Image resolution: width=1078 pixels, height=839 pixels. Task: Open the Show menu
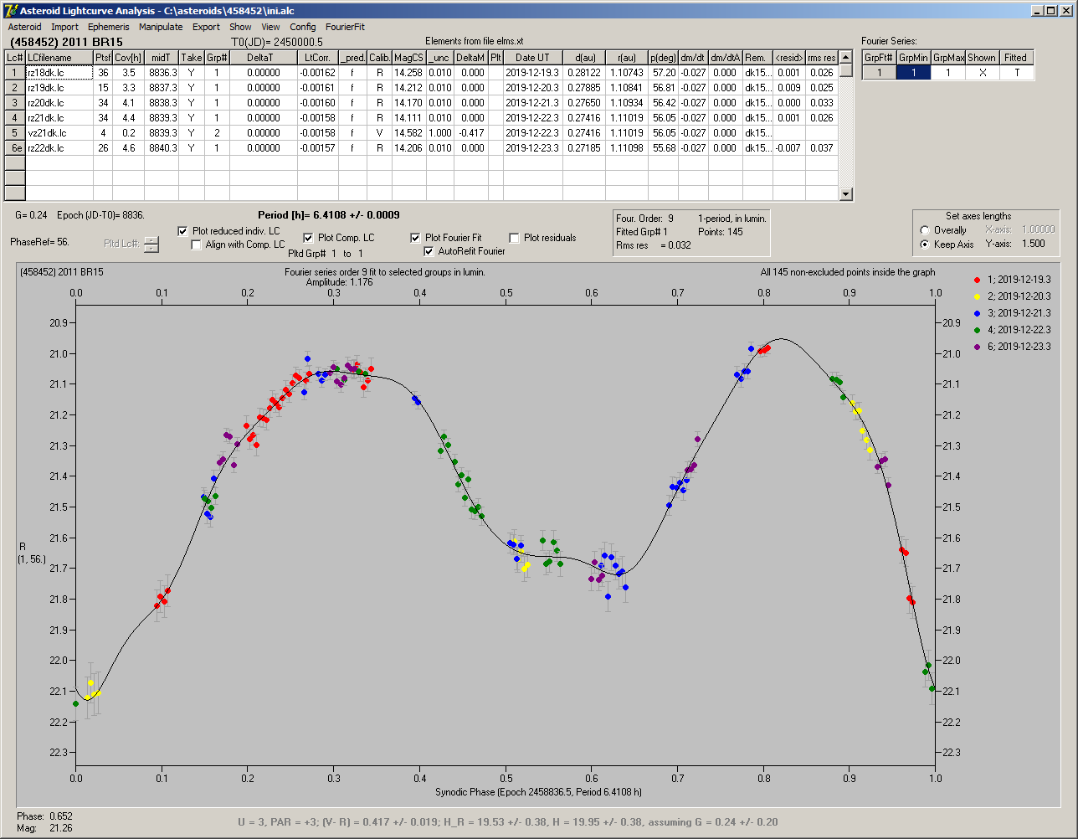click(x=240, y=27)
